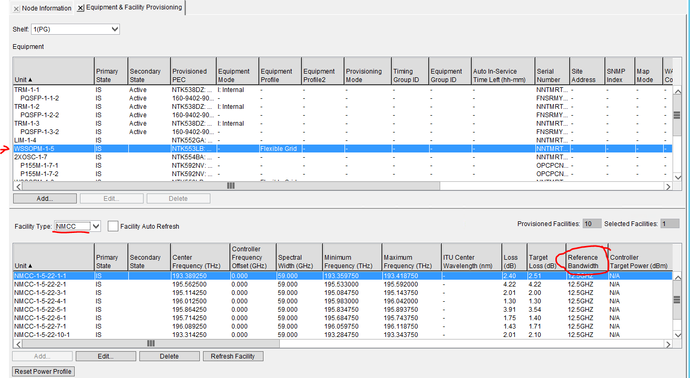Click equipment horizontal scroll-right arrow
Screen dimensions: 690x378
coord(668,186)
